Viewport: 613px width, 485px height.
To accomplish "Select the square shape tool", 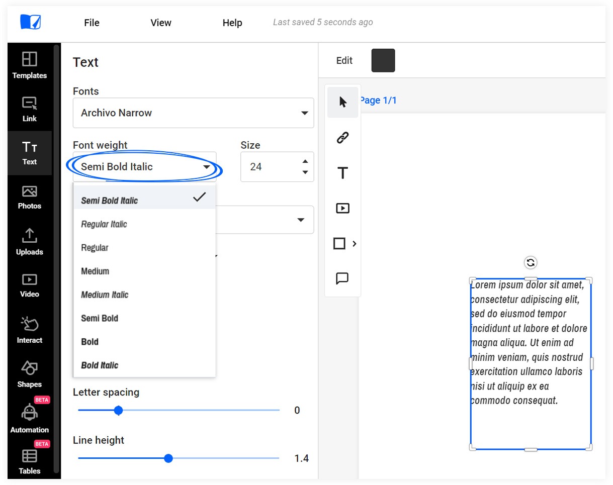I will click(339, 244).
